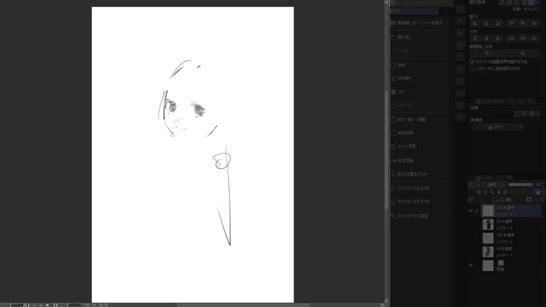The width and height of the screenshot is (546, 307).
Task: Click 消去 (Clear) in quick access
Action: coord(421,65)
